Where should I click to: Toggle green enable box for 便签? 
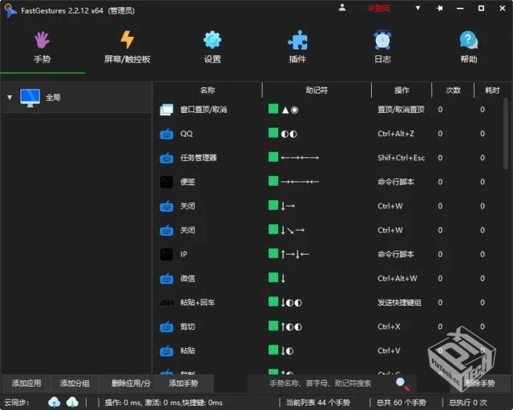coord(273,181)
